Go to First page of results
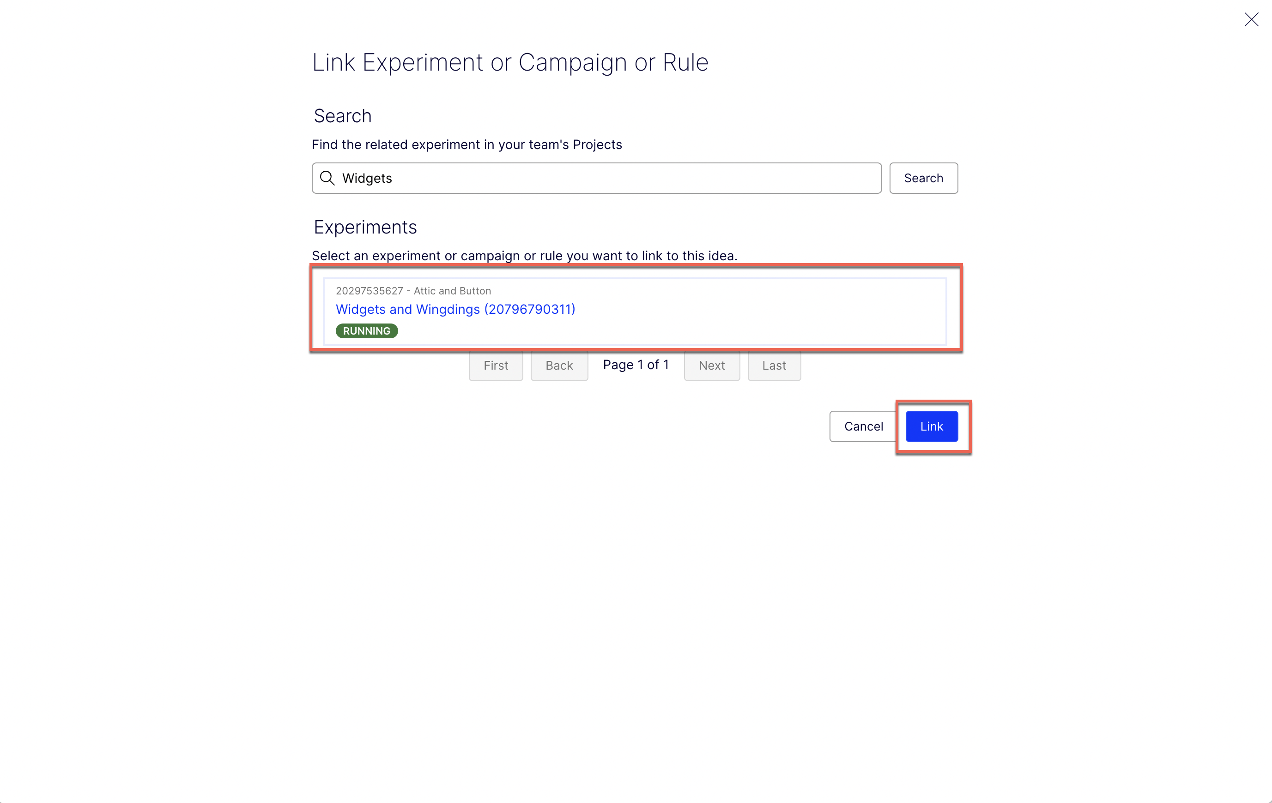This screenshot has height=803, width=1272. 496,366
